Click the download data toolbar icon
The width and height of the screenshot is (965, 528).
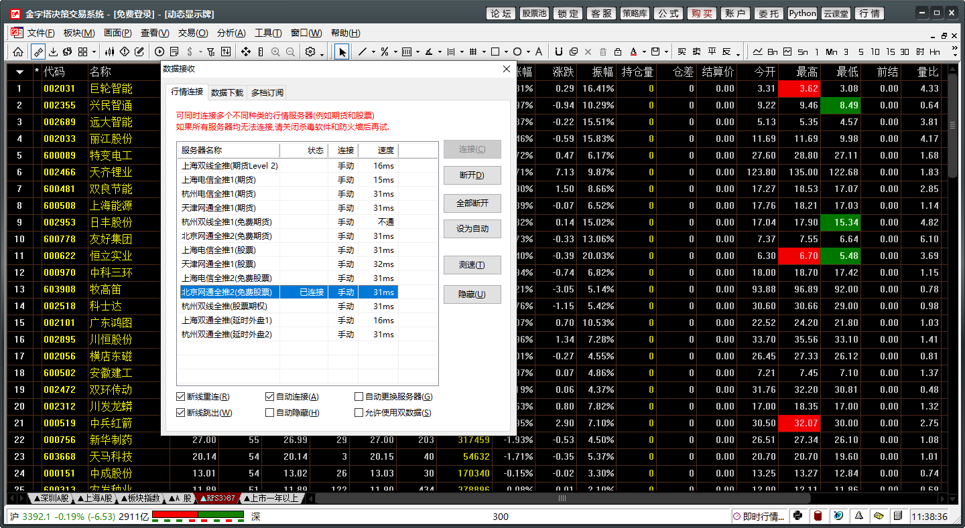tap(53, 52)
